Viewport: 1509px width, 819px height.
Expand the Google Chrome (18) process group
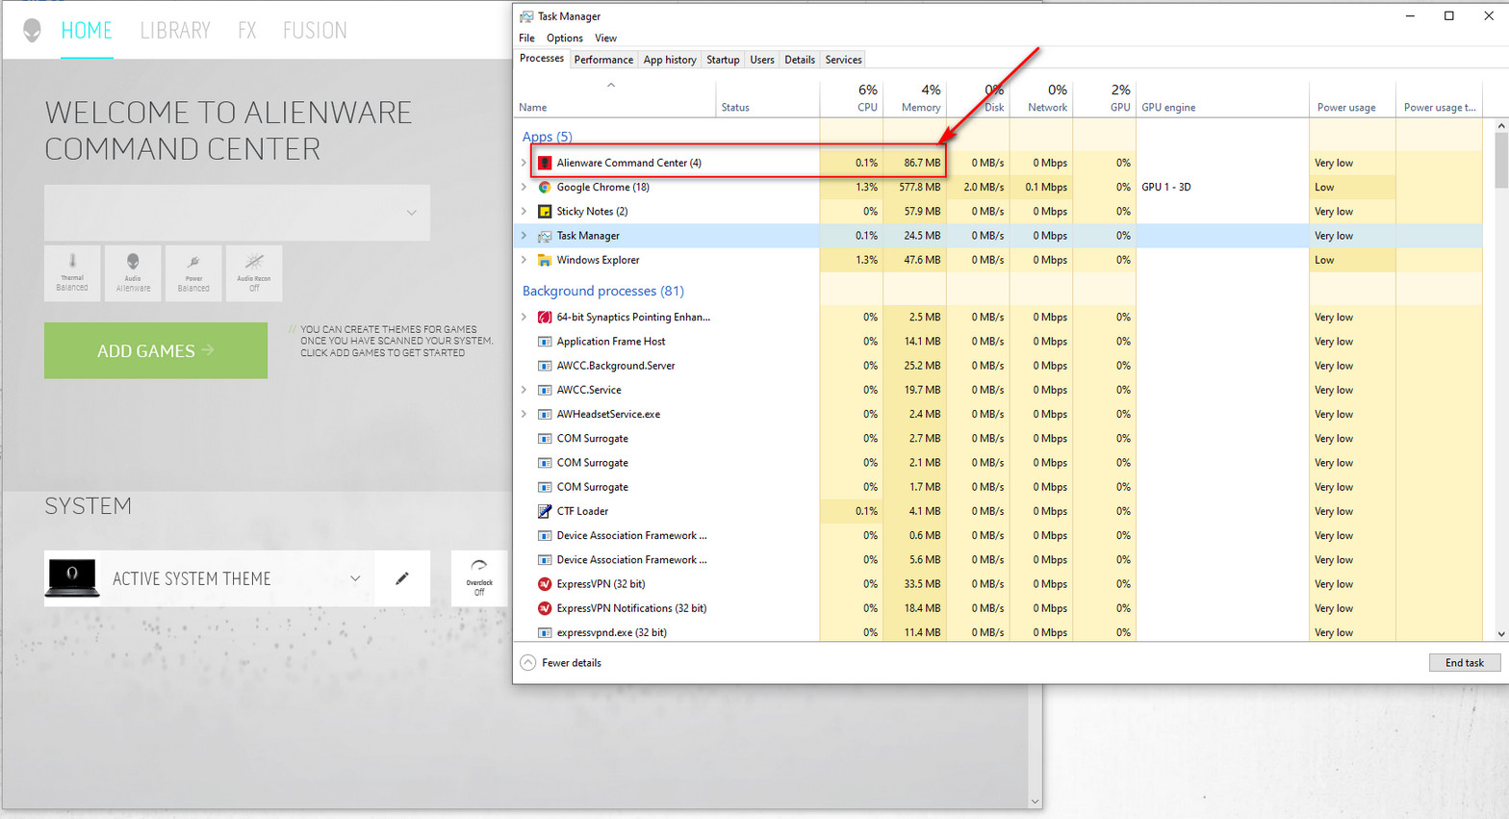pyautogui.click(x=524, y=187)
